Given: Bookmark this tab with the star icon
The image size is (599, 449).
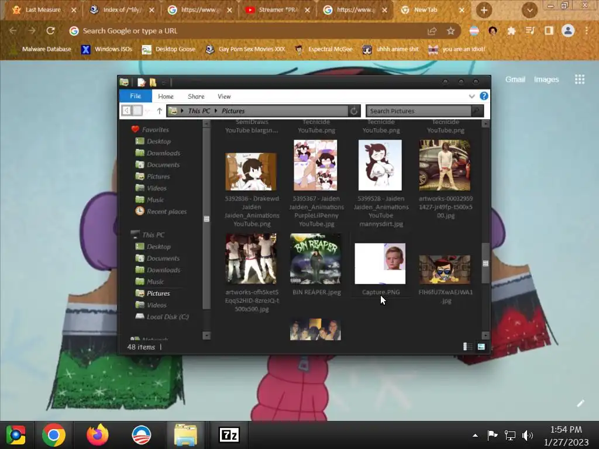Looking at the screenshot, I should point(451,31).
